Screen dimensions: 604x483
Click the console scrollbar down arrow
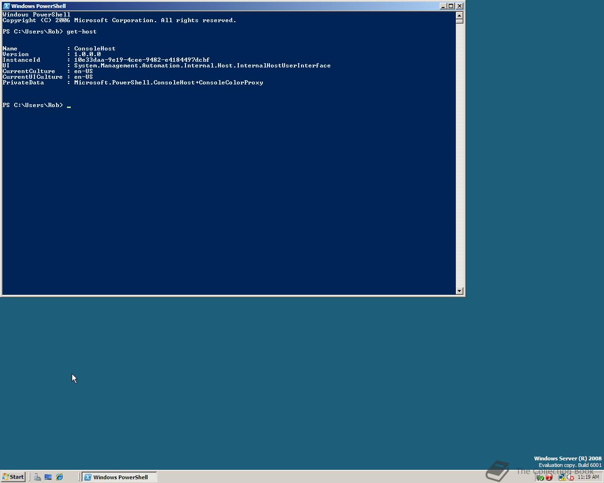(460, 291)
